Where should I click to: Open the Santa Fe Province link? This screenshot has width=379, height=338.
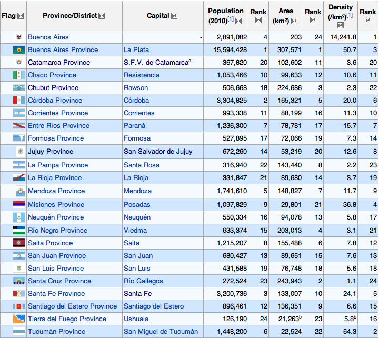click(x=56, y=294)
